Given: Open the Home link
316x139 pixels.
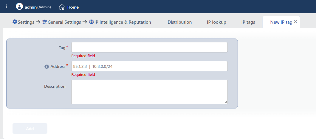Looking at the screenshot, I should coord(73,7).
